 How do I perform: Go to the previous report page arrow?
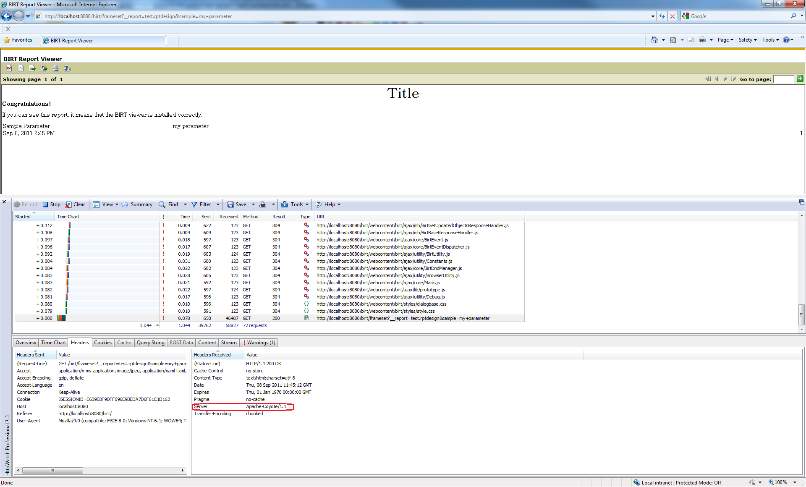(717, 79)
